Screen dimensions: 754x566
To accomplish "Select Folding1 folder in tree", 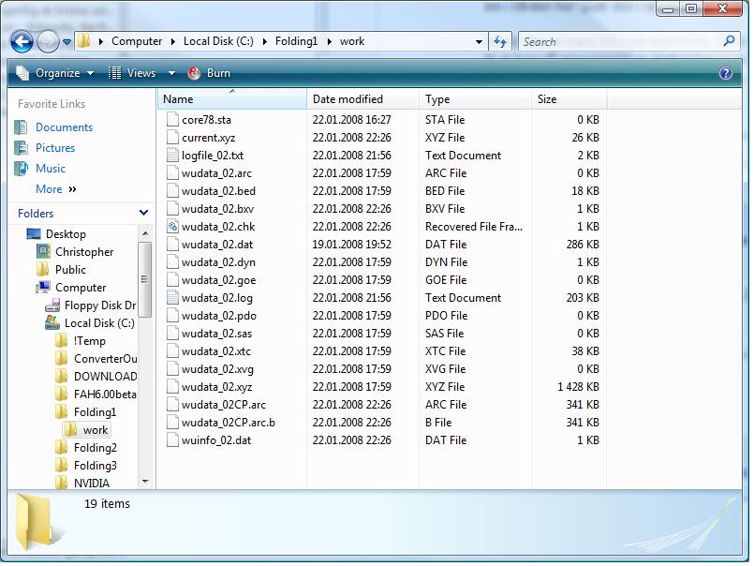I will (x=96, y=412).
